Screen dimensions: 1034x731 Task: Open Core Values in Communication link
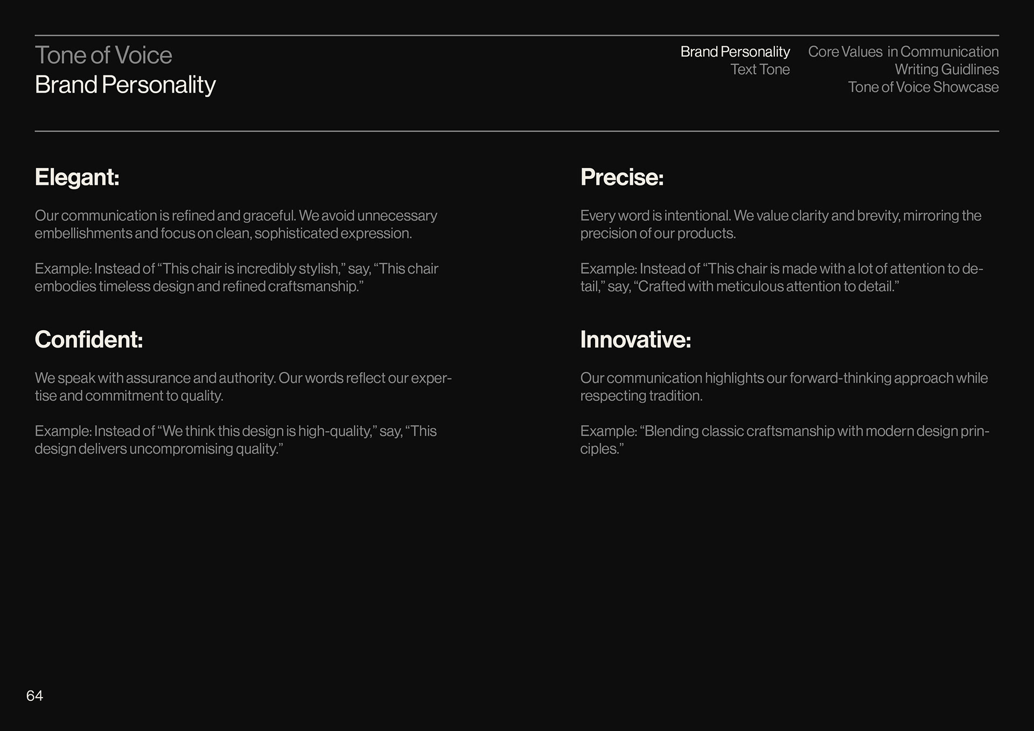tap(903, 52)
